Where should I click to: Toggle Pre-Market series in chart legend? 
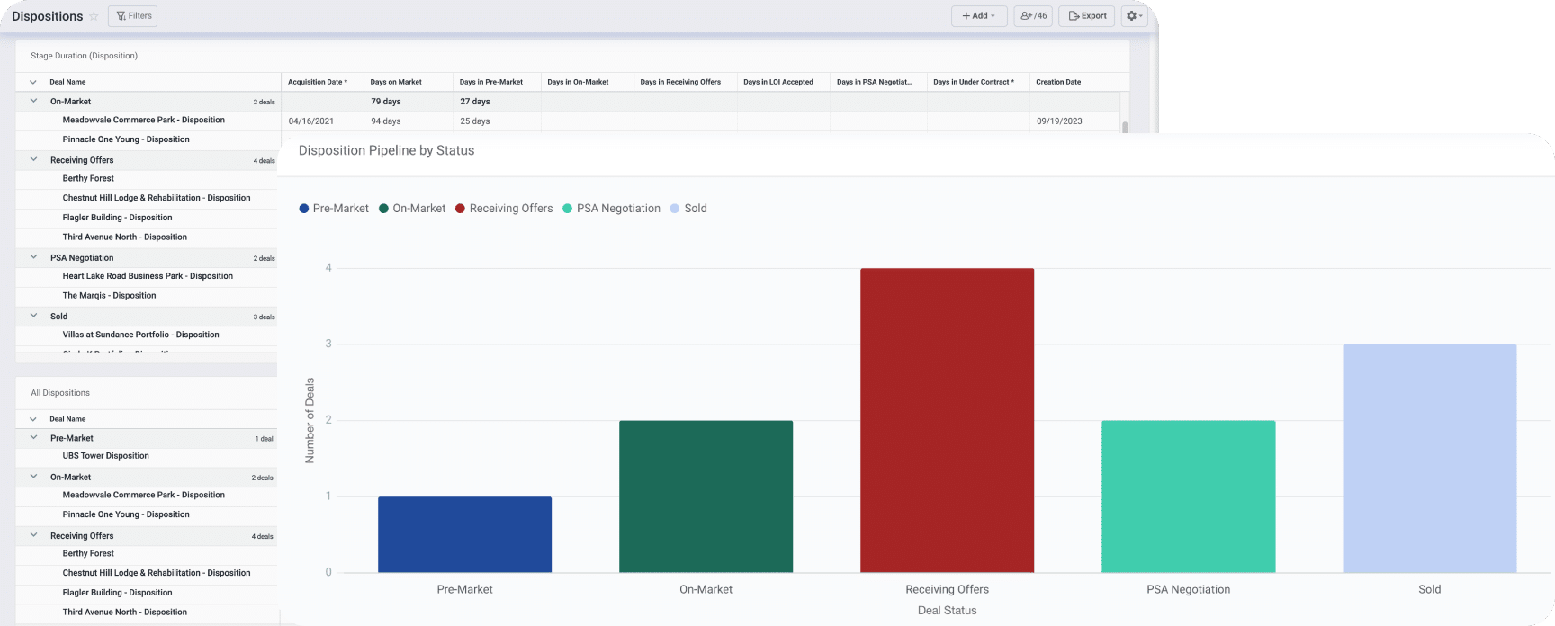click(334, 209)
